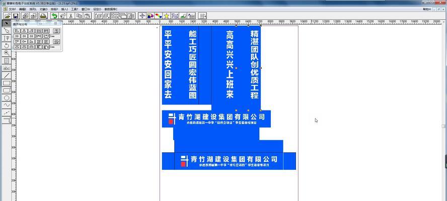
Task: Click the last toolbar icon after dimension icon
Action: (203, 16)
